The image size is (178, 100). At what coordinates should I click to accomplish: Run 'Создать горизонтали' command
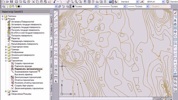pos(24,63)
